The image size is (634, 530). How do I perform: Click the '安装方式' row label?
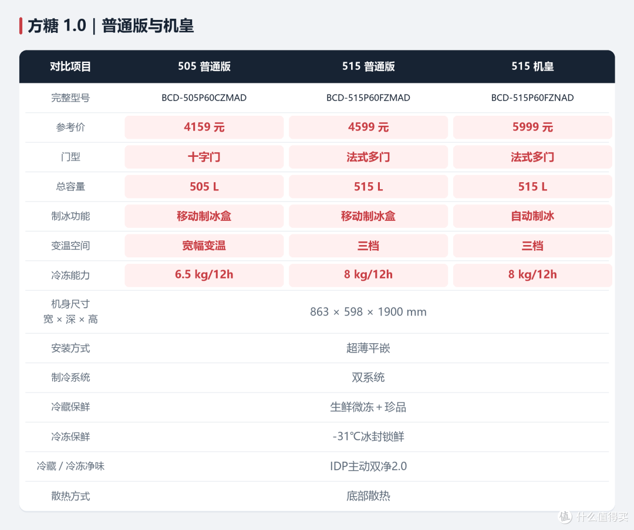coord(70,348)
